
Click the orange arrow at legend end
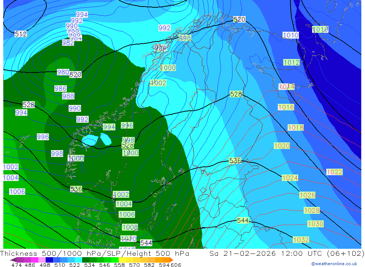[x=172, y=260]
